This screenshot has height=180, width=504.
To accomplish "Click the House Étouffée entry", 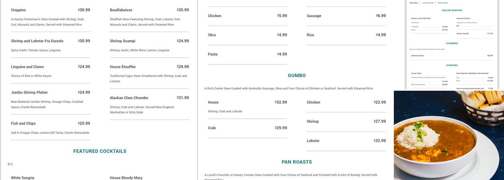I will tap(123, 67).
